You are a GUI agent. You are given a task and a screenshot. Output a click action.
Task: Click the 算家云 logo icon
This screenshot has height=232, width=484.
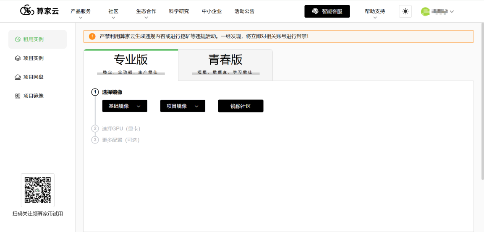tap(27, 11)
